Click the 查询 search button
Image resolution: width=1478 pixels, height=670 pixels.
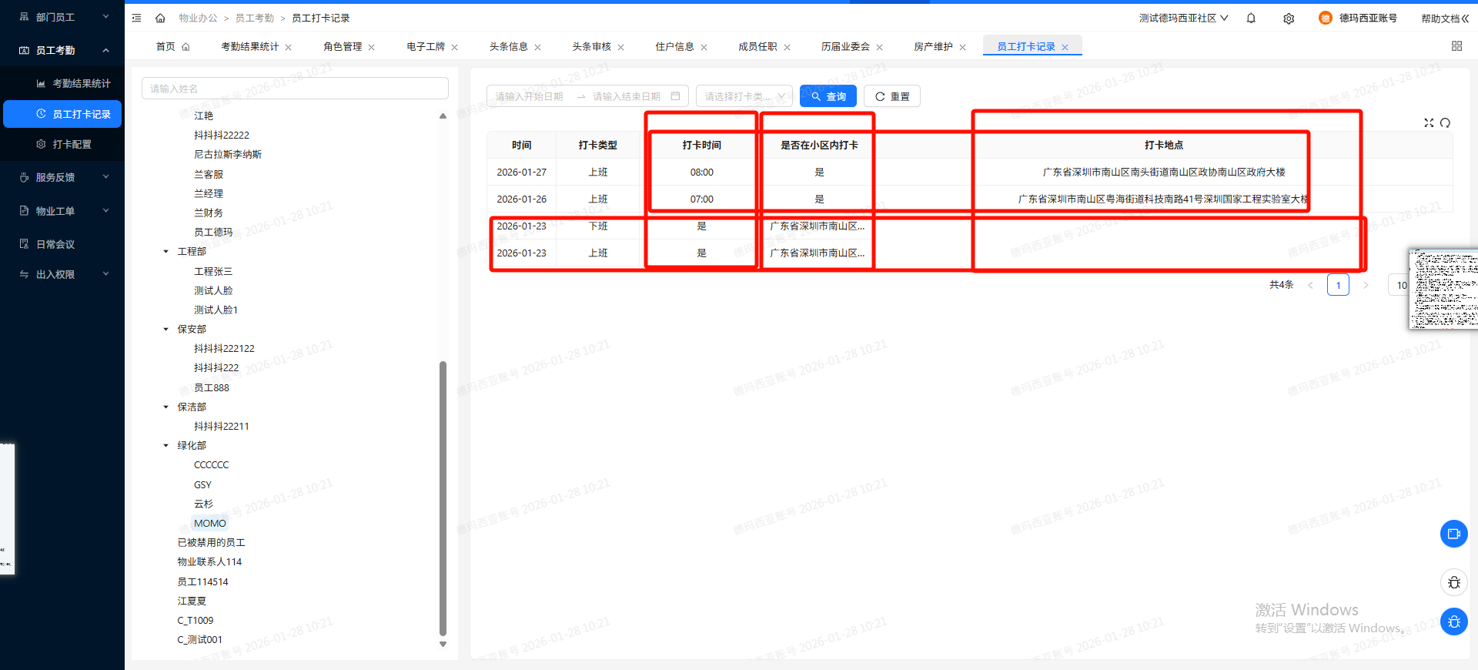[x=828, y=96]
